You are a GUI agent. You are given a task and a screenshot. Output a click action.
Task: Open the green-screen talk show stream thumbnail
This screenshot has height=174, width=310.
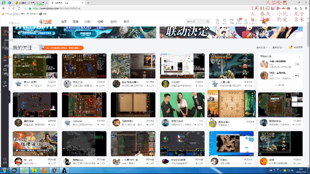coord(182,105)
